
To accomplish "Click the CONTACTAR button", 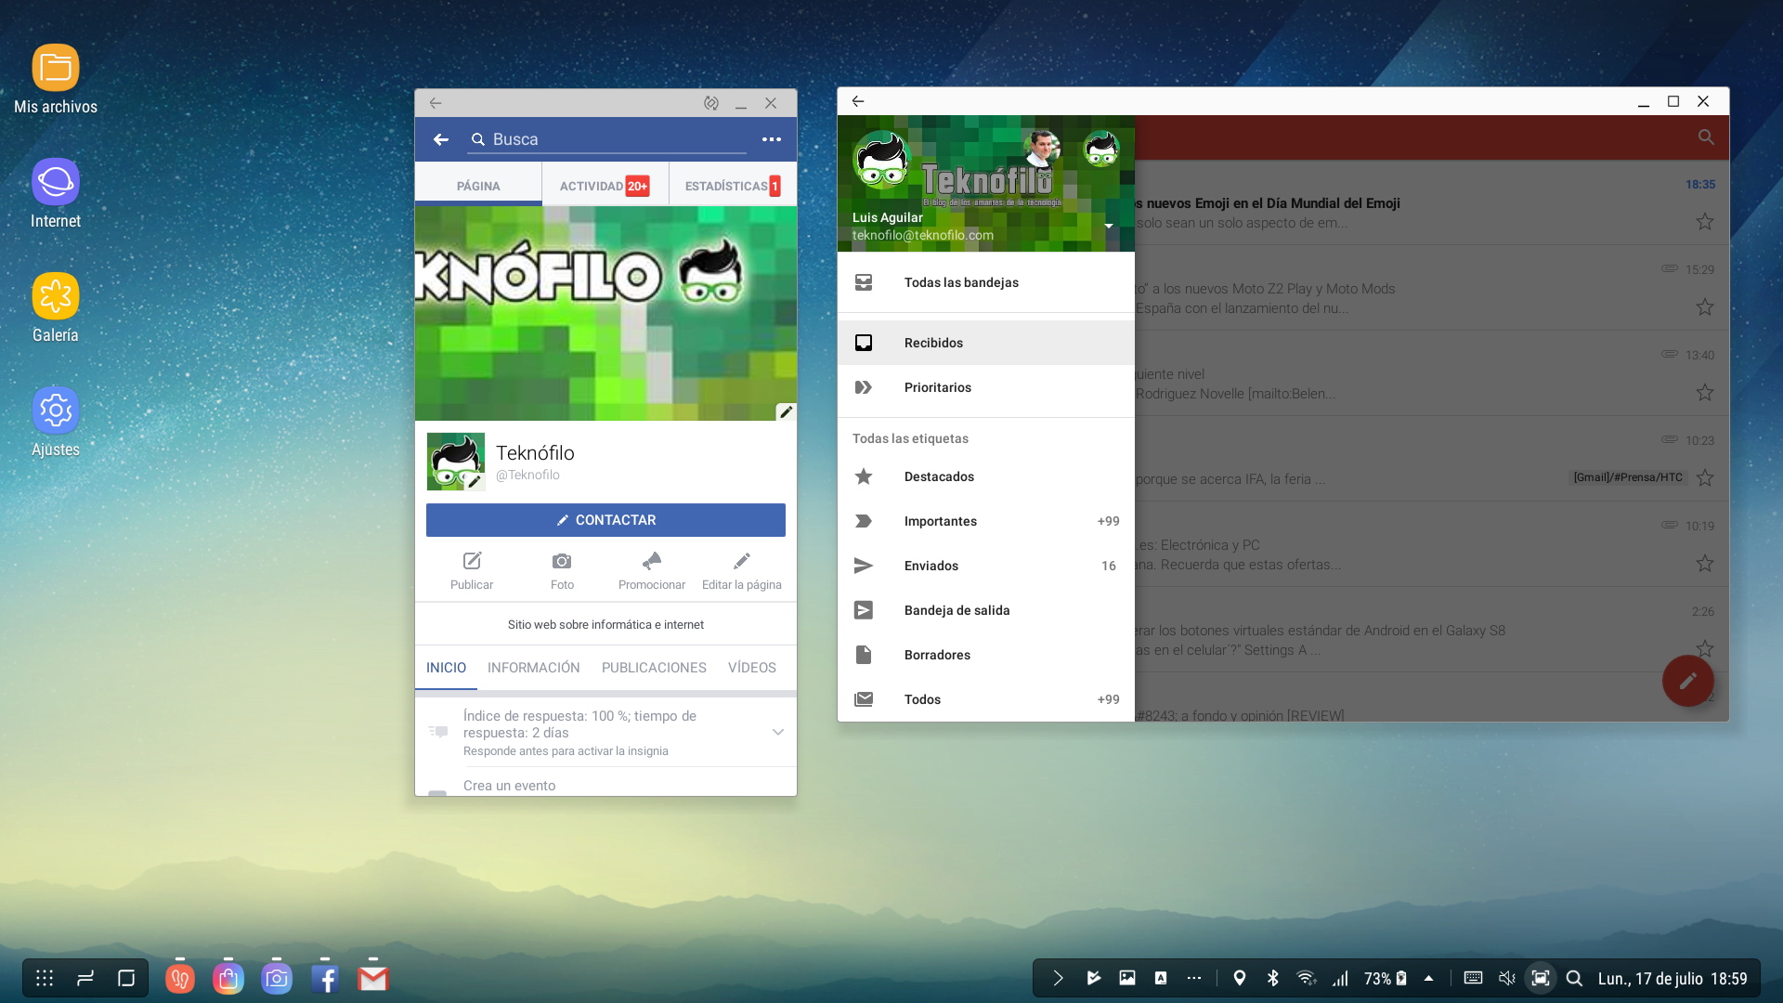I will [x=605, y=520].
